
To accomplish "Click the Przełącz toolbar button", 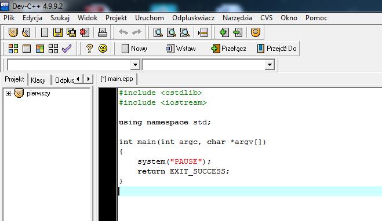I will click(x=228, y=49).
